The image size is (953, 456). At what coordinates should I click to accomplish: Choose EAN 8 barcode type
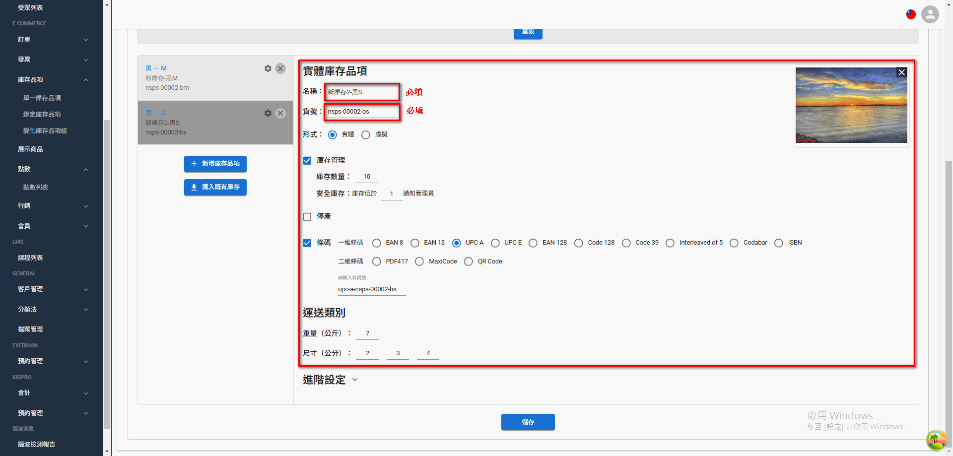pyautogui.click(x=377, y=243)
